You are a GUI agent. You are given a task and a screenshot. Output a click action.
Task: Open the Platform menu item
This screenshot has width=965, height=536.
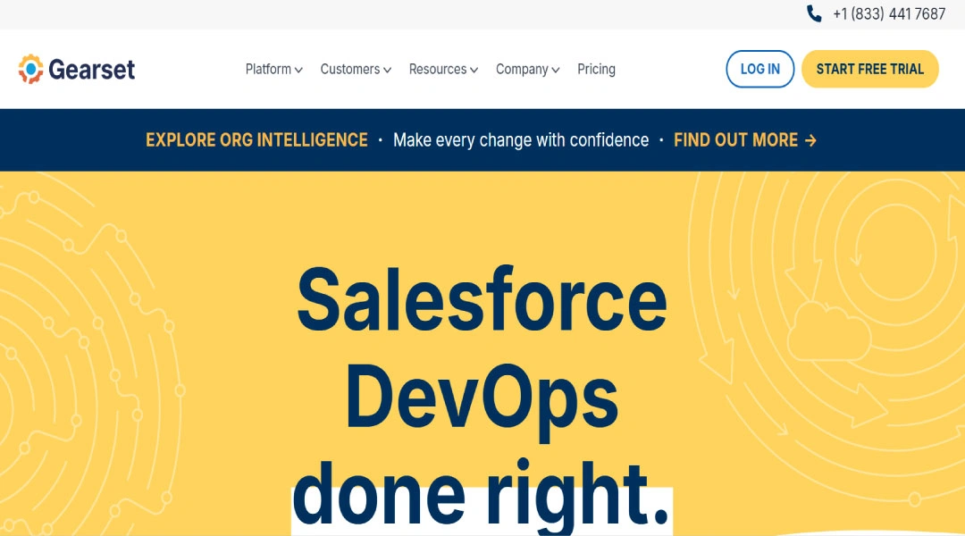tap(268, 69)
